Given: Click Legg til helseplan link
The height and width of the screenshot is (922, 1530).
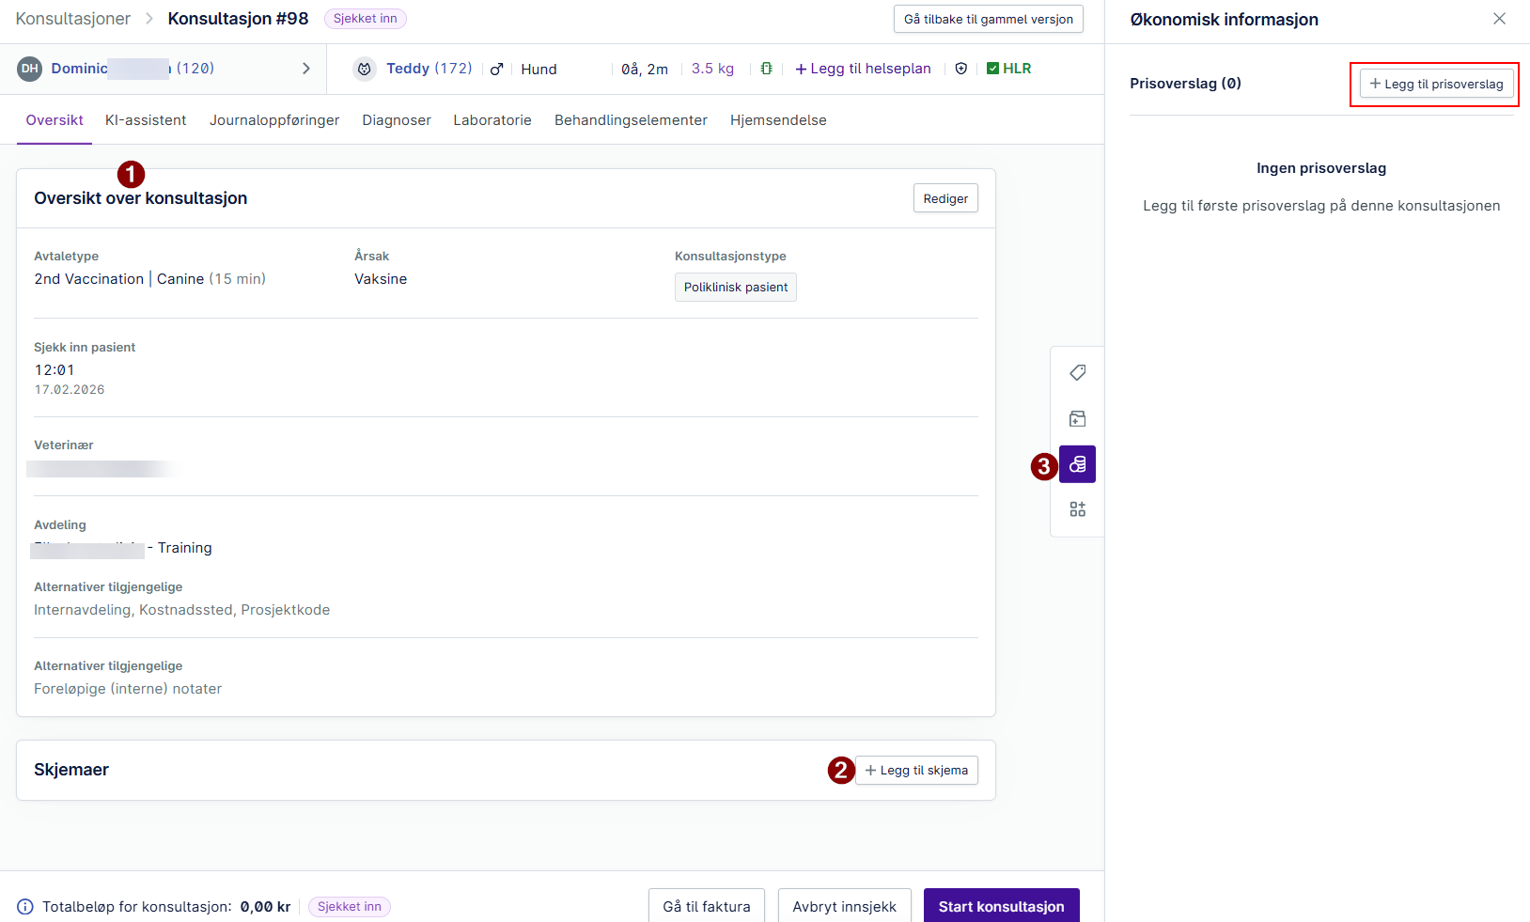Looking at the screenshot, I should click(x=863, y=69).
